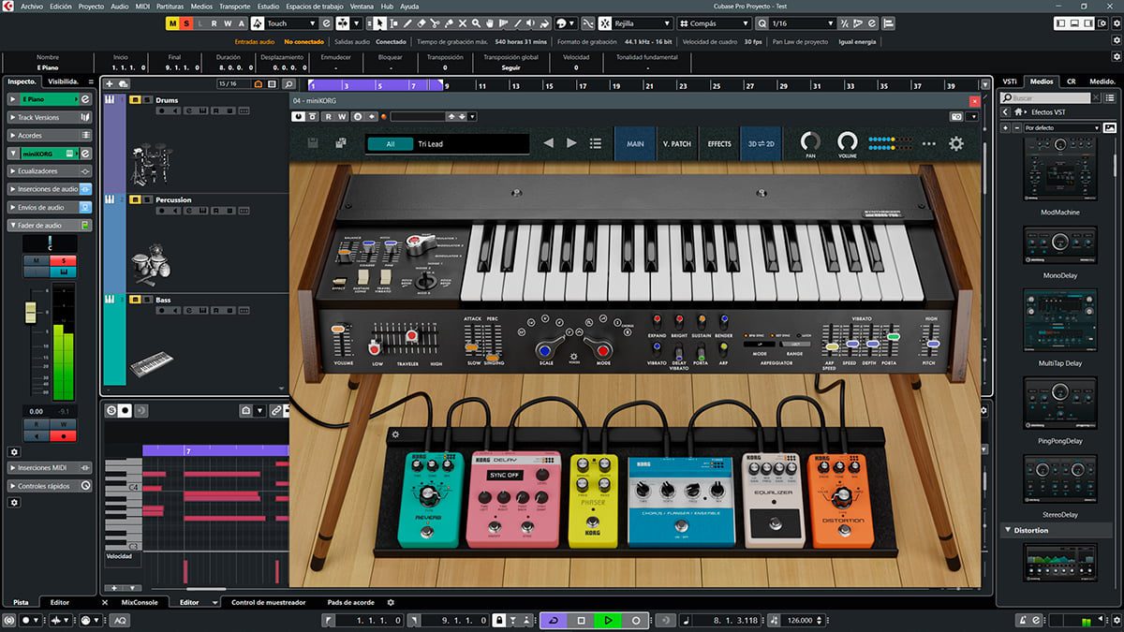
Task: Select the Object Selection arrow tool
Action: (379, 22)
